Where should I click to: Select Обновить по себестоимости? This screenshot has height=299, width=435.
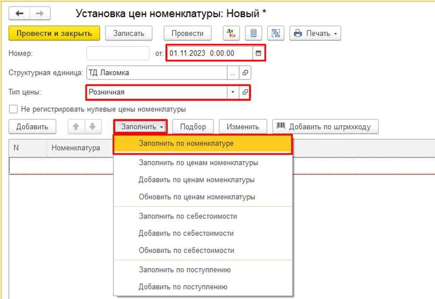[203, 250]
